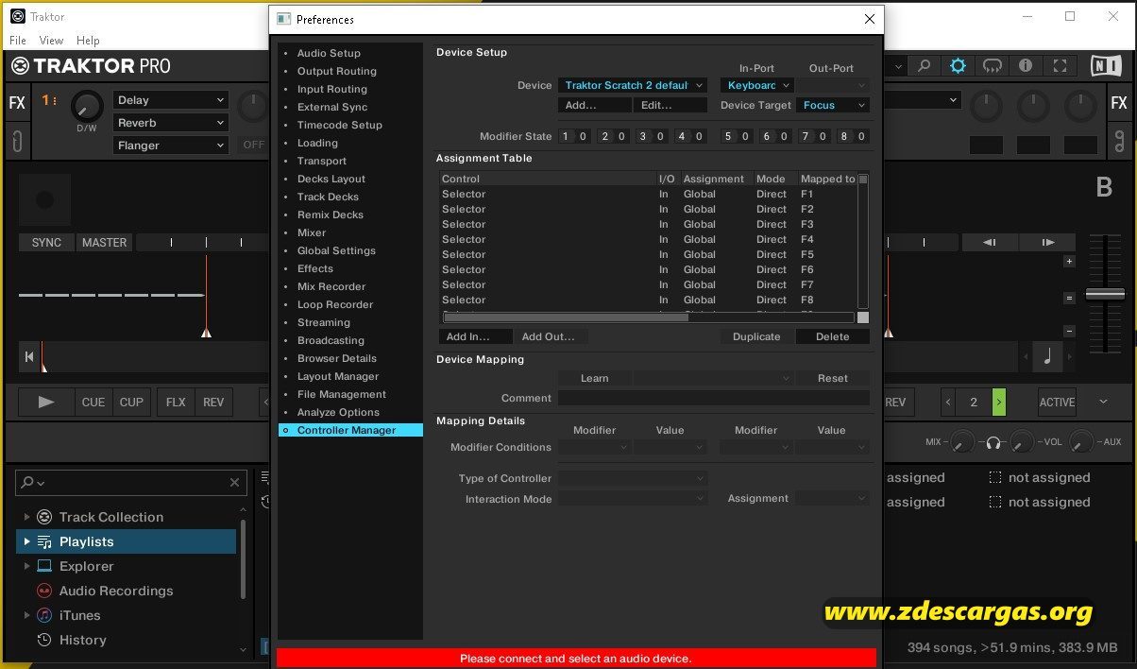Click the blue Preferences gear icon
This screenshot has width=1137, height=669.
[959, 66]
